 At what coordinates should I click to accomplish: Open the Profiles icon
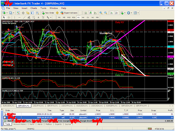pos(10,13)
